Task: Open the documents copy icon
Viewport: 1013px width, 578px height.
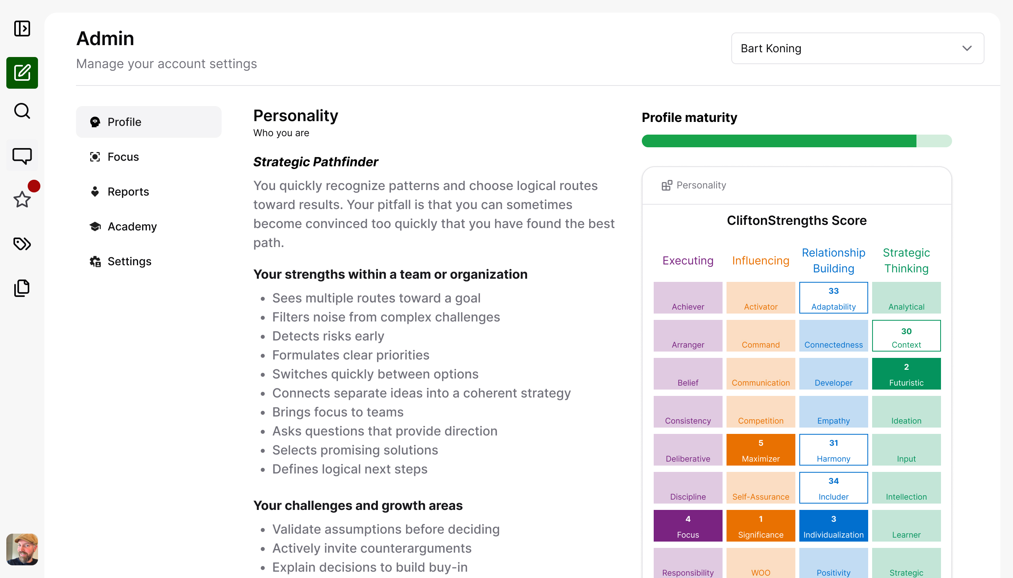Action: click(22, 288)
